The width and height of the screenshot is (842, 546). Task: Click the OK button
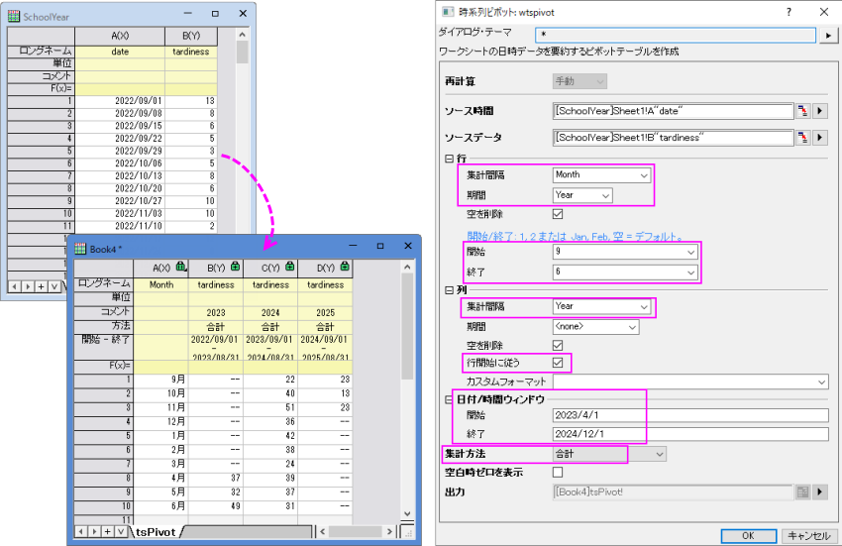coord(748,535)
